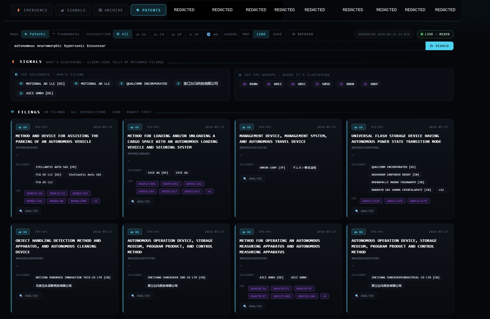Viewport: 490px width, 319px height.
Task: Expand +12 more assignees on Qualcomm filing
Action: (441, 190)
